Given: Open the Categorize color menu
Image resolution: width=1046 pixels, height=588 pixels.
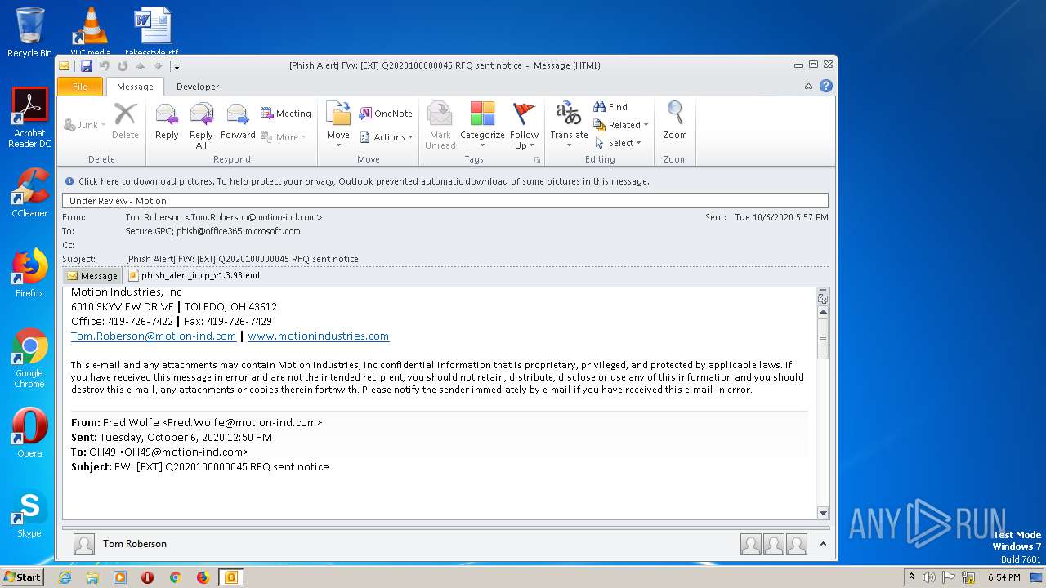Looking at the screenshot, I should [x=482, y=126].
